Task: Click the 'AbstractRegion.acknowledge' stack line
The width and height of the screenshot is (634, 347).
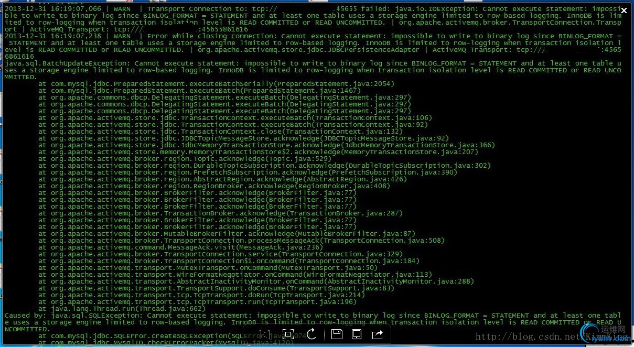Action: tap(222, 179)
